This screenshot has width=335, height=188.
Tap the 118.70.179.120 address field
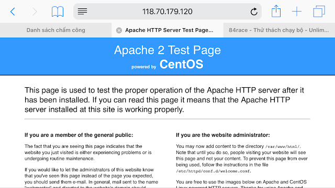[x=167, y=11]
